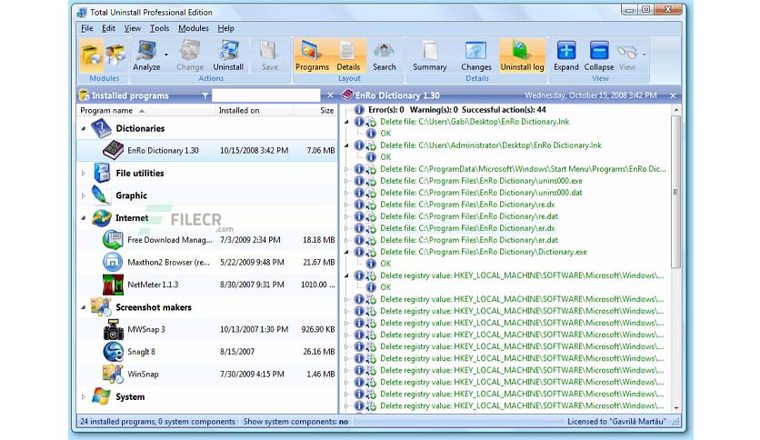Open the Help menu
Viewport: 760px width, 440px height.
tap(225, 28)
